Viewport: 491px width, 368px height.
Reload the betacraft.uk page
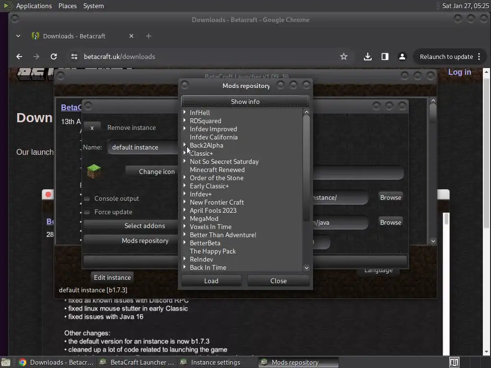pos(54,57)
